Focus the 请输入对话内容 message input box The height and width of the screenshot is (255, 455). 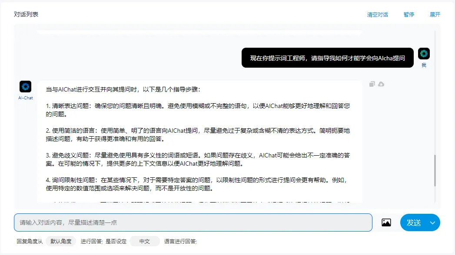point(193,222)
